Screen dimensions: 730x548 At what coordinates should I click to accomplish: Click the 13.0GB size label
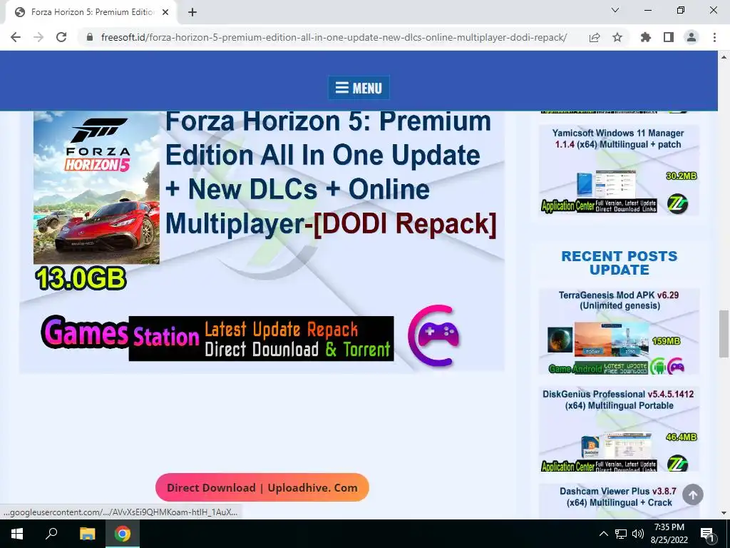click(x=81, y=279)
